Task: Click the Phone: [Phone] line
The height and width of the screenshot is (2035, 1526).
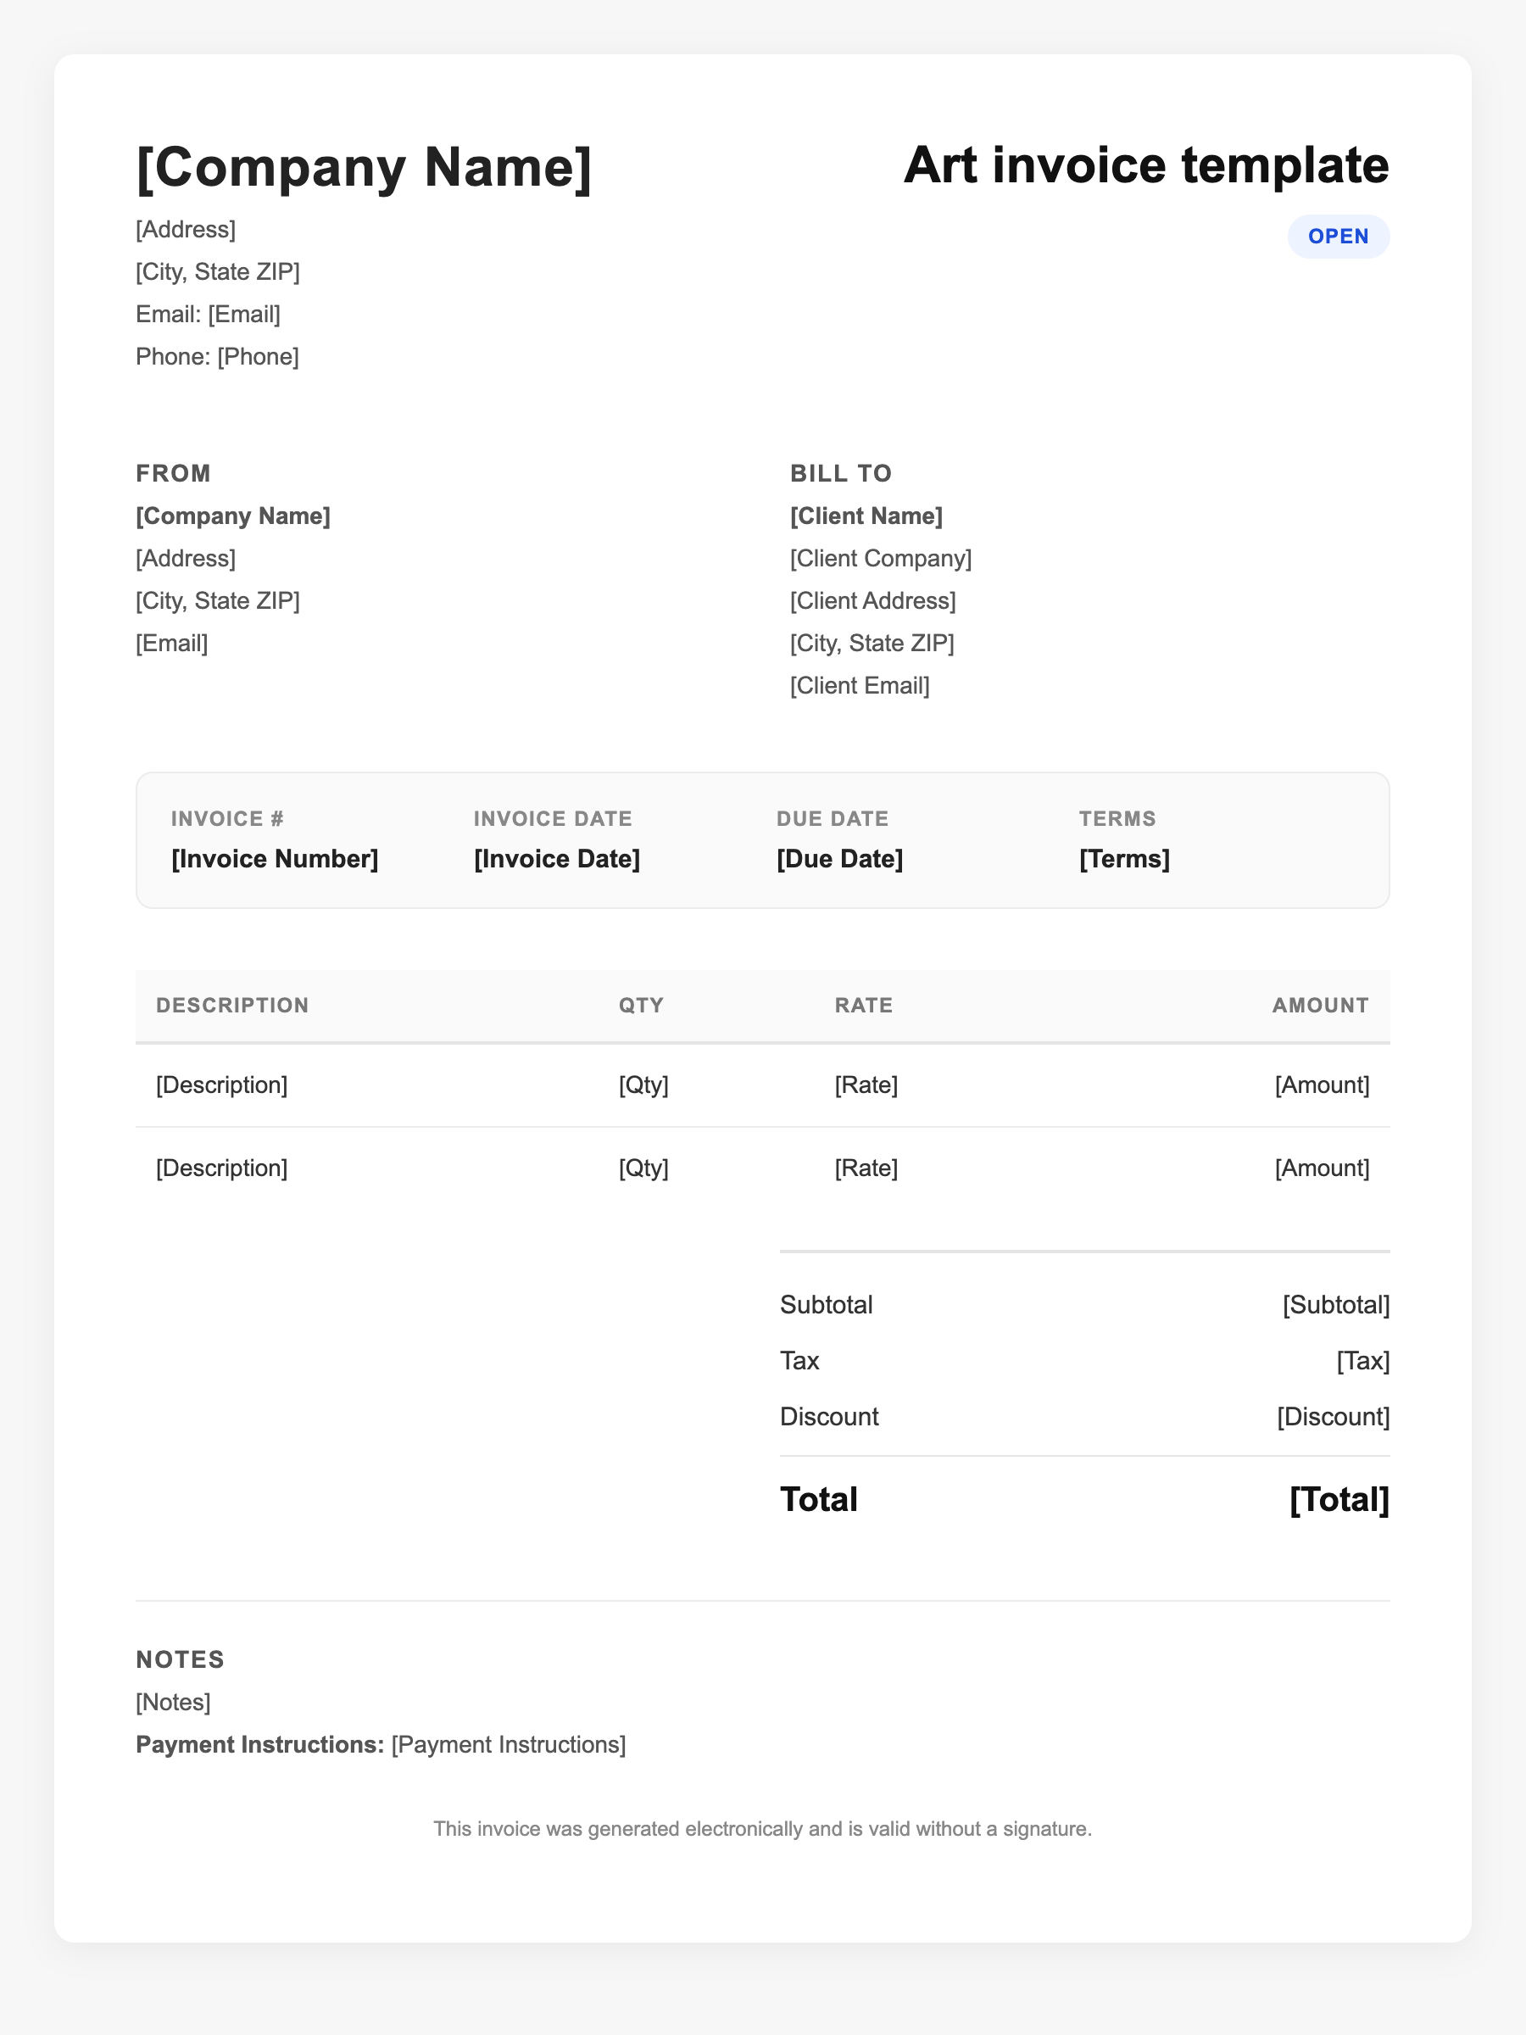Action: 217,356
